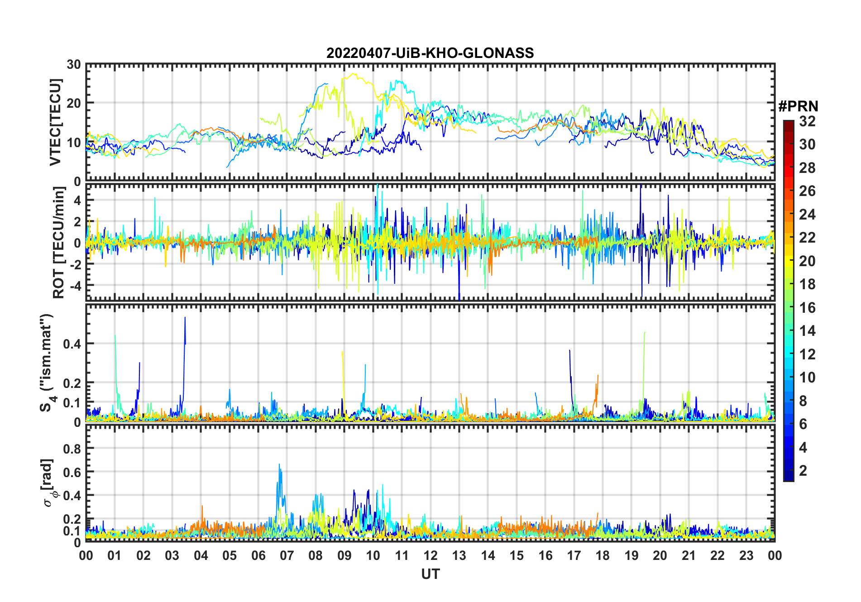Select tick label 30 on PRN colorbar
Image resolution: width=861 pixels, height=602 pixels.
click(807, 144)
